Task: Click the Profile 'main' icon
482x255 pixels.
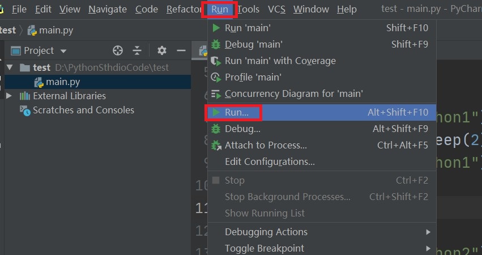Action: coord(216,77)
